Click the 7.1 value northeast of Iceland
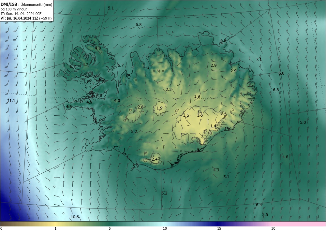 click(259, 60)
